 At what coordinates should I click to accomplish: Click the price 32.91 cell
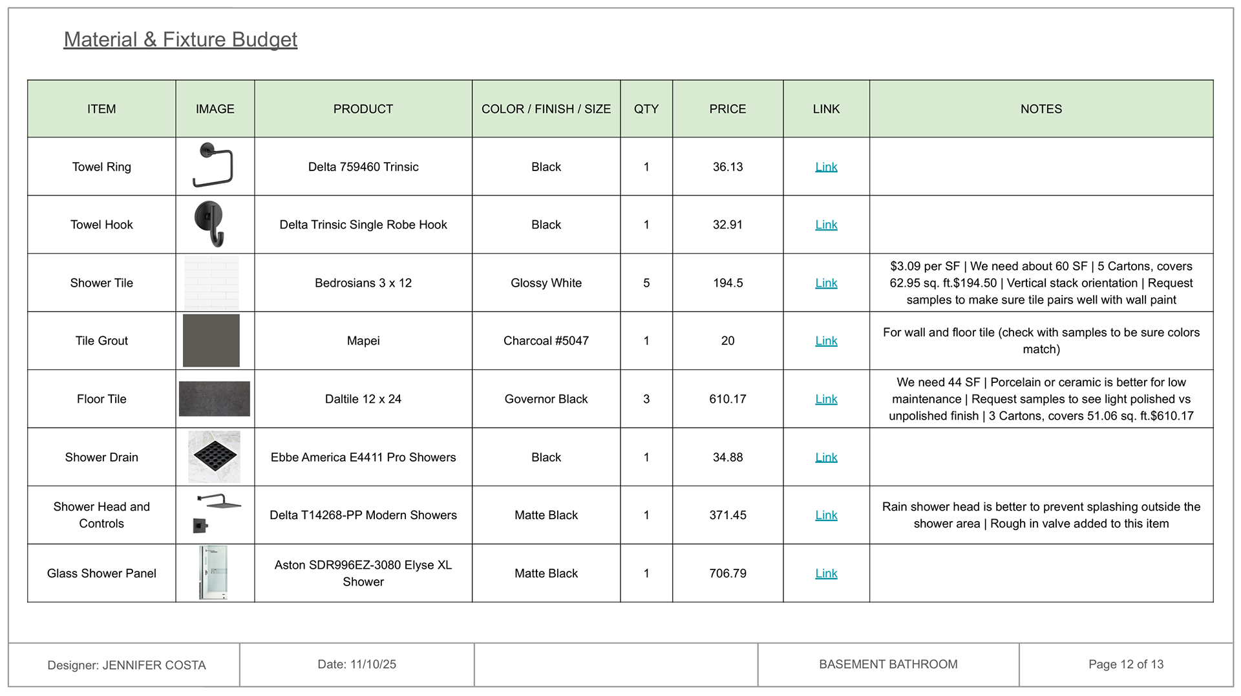click(x=728, y=225)
